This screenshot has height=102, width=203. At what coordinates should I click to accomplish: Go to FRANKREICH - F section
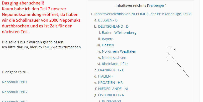click(x=111, y=70)
